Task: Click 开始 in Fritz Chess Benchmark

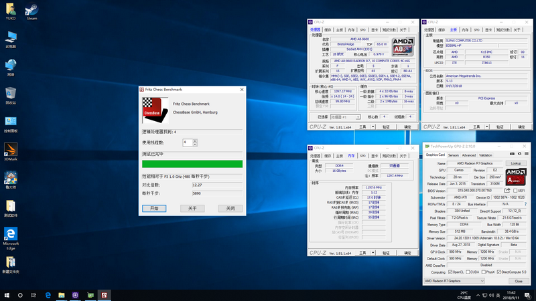Action: tap(154, 208)
